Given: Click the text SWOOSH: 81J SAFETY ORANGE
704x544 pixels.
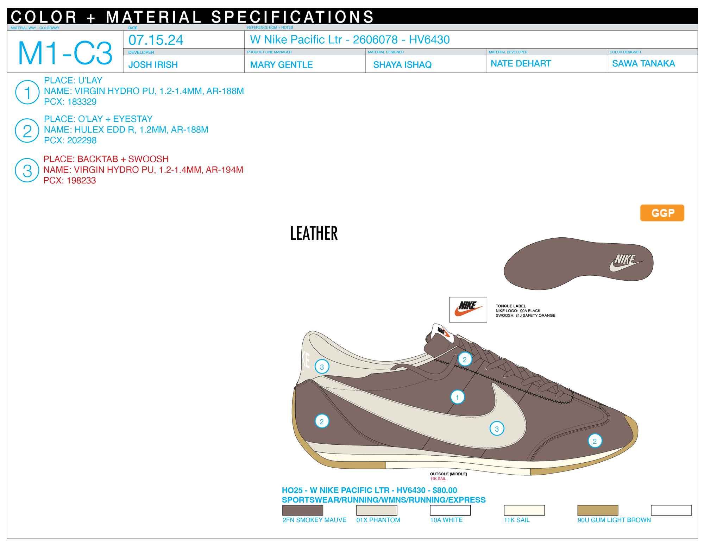Looking at the screenshot, I should tap(526, 315).
